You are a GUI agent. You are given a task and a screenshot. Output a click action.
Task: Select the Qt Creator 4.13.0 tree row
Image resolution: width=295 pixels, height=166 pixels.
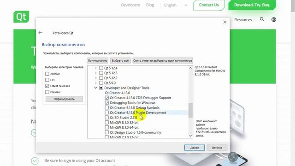tap(118, 93)
